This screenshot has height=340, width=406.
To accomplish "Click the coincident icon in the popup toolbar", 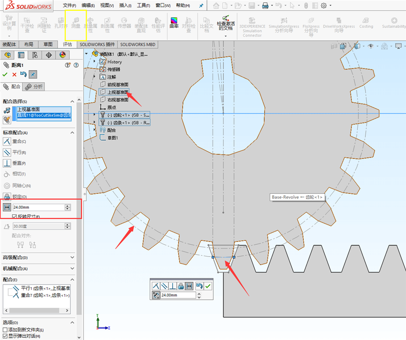I will [156, 286].
